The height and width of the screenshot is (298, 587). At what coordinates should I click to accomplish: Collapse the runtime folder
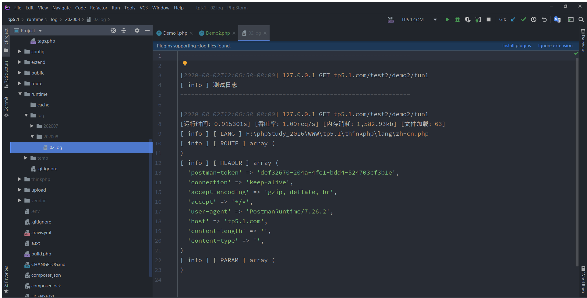pos(20,94)
